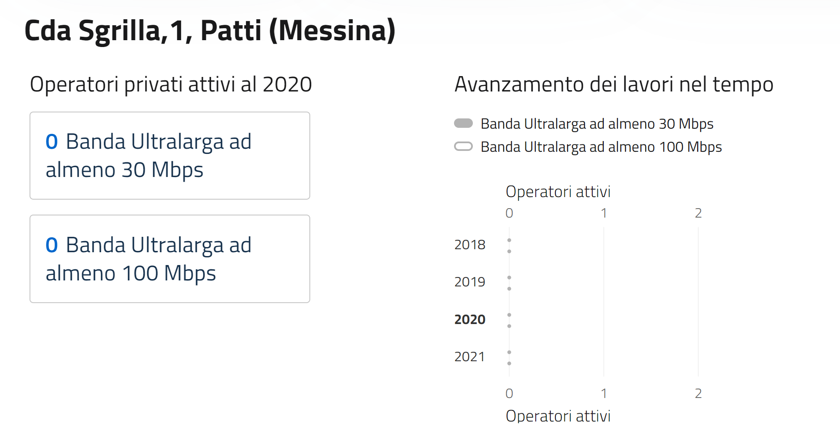Click the upper data dot for 2021
Viewport: 840px width, 448px height.
[509, 352]
